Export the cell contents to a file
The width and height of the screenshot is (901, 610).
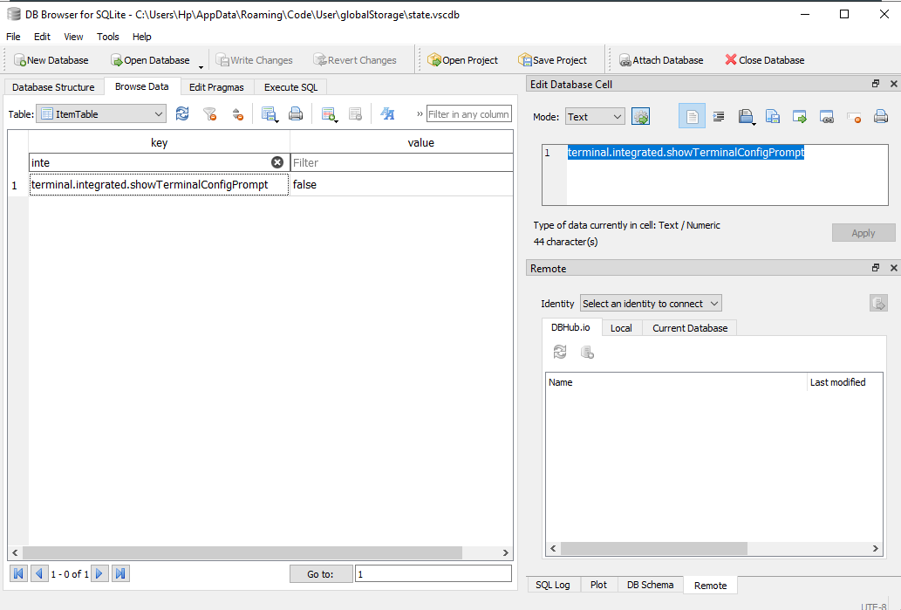(773, 115)
